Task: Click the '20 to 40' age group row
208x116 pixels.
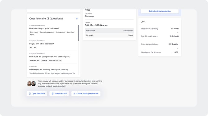Action: pos(109,35)
